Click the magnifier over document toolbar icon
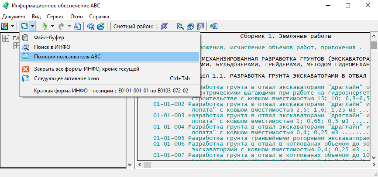This screenshot has height=177, width=378. [x=180, y=26]
